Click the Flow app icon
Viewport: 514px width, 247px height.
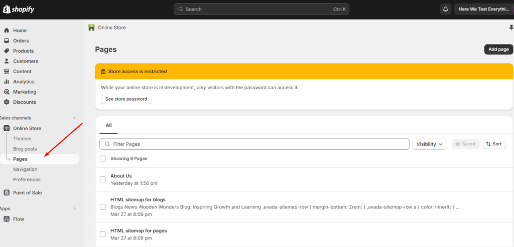pyautogui.click(x=7, y=219)
